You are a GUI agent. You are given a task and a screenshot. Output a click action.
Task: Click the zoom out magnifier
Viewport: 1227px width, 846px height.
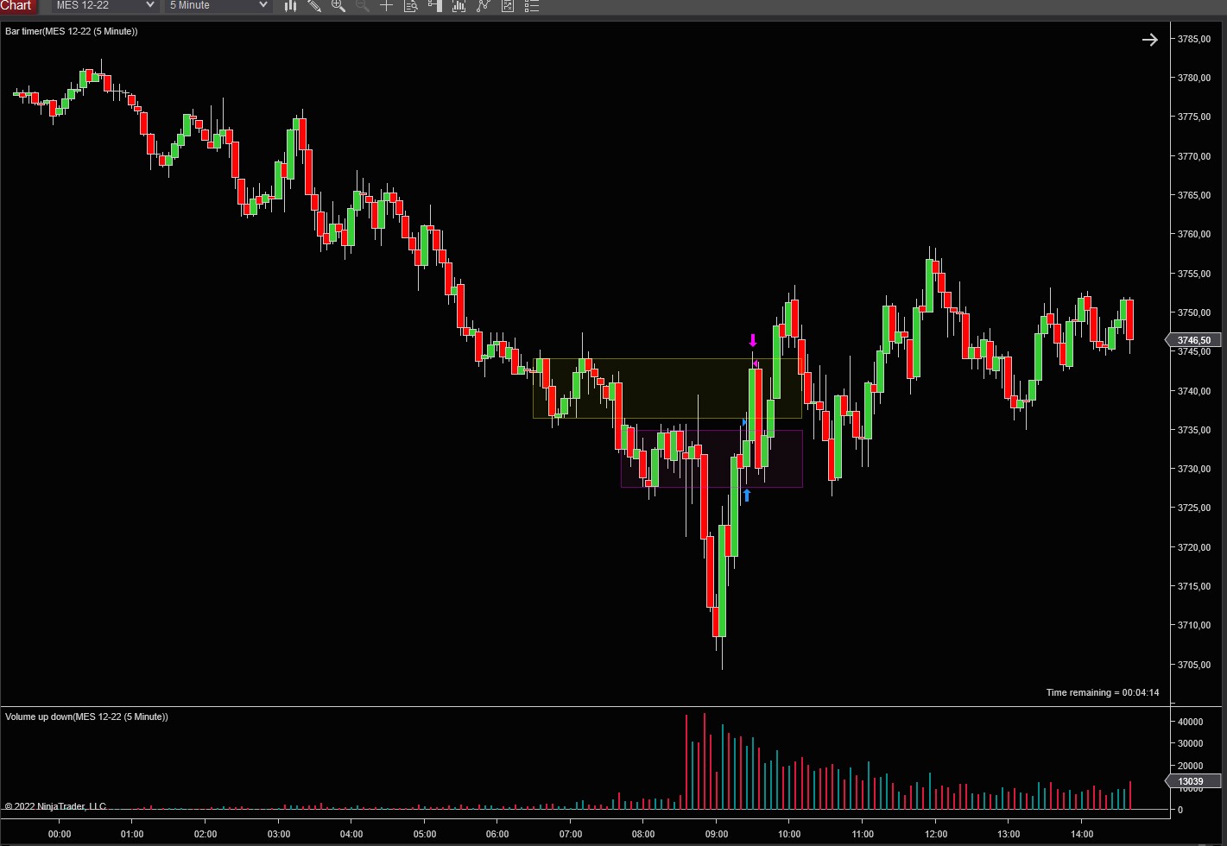point(363,6)
